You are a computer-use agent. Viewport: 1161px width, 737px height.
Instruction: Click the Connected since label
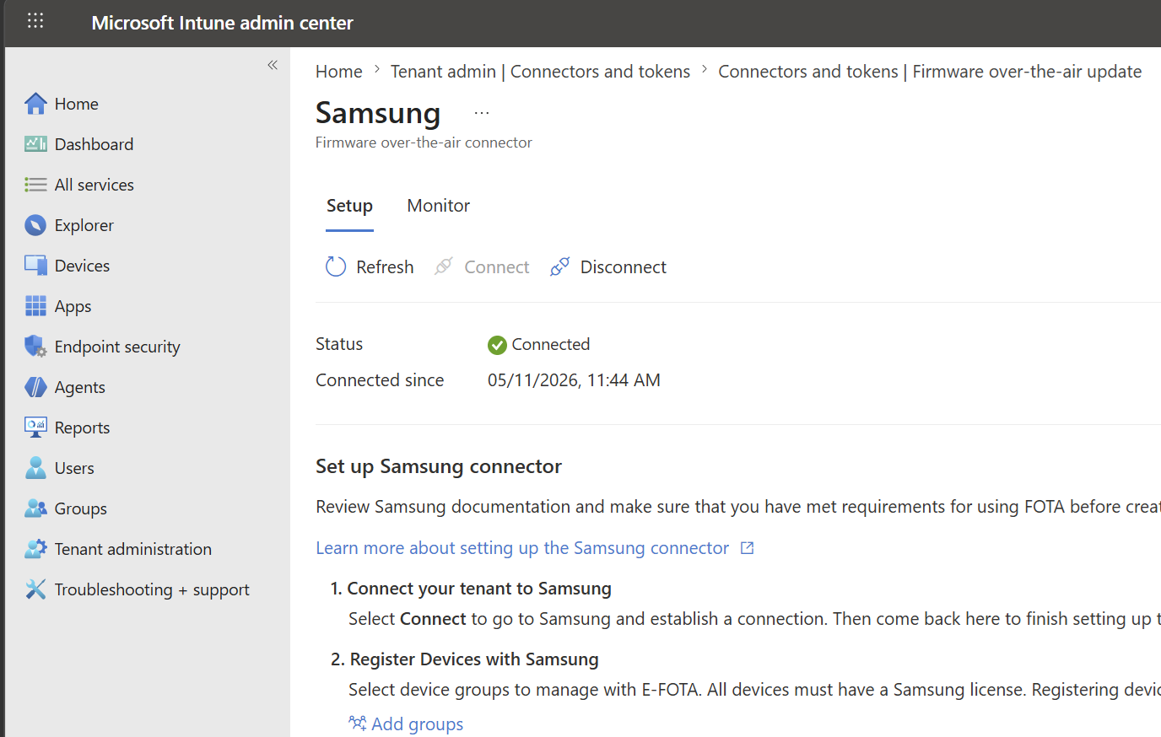tap(380, 380)
